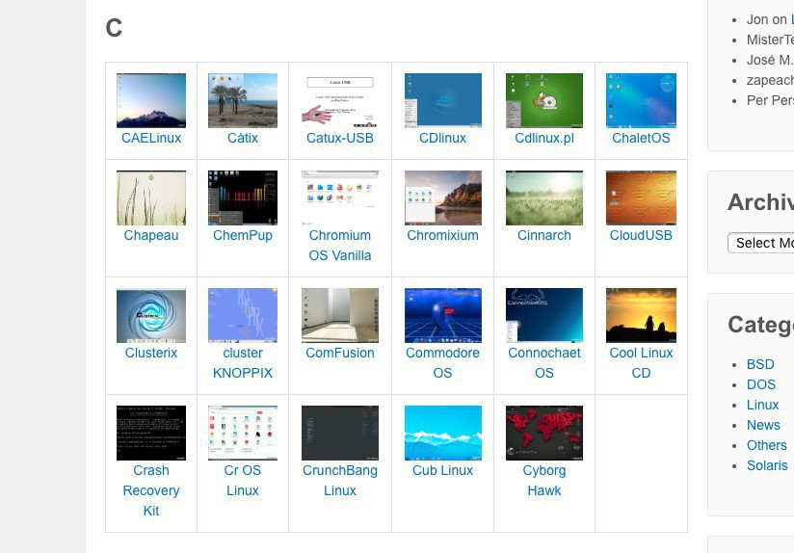
Task: Open the Cyborg Hawk screenshot thumbnail
Action: (544, 433)
